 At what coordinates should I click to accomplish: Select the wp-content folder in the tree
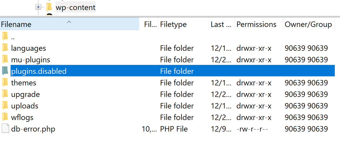(76, 7)
